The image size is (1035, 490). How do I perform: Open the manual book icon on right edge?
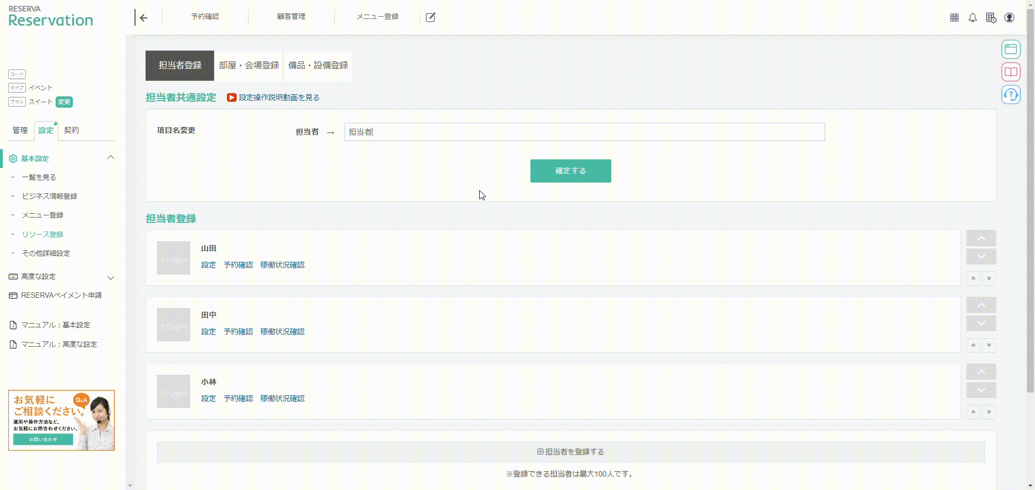[x=1011, y=72]
